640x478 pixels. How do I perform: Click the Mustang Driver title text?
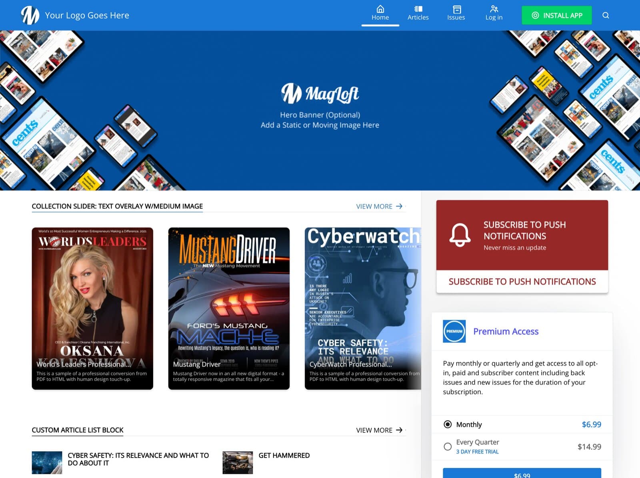[x=197, y=364]
